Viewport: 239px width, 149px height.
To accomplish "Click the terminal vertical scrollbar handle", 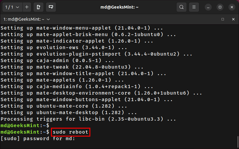I will [x=238, y=142].
